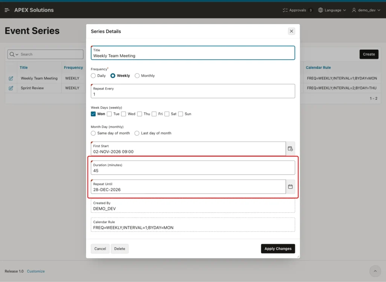Click the back-to-top arrow button
Screen dimensions: 386x282
click(x=375, y=271)
